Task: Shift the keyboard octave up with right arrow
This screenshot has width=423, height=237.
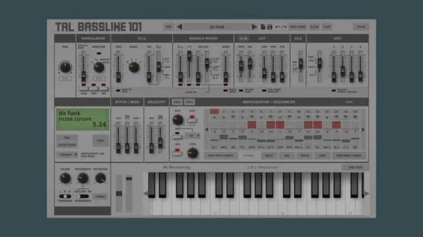Action: (367, 193)
